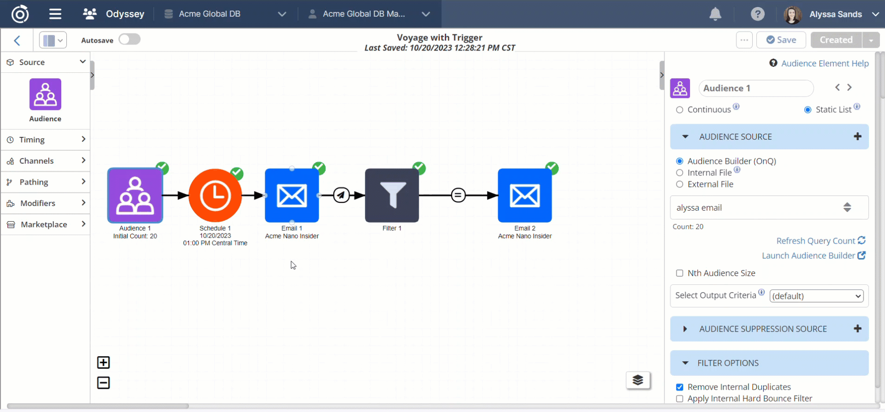Expand the Channels menu category

point(46,161)
